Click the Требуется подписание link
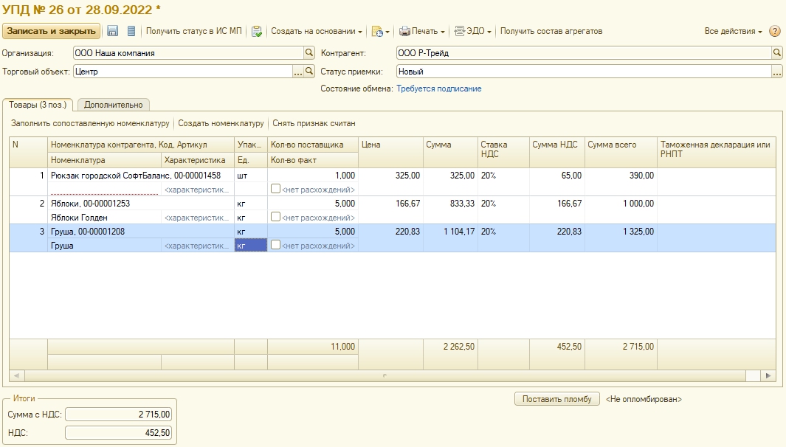 pos(439,89)
